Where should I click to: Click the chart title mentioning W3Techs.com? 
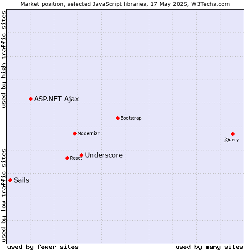[125, 4]
